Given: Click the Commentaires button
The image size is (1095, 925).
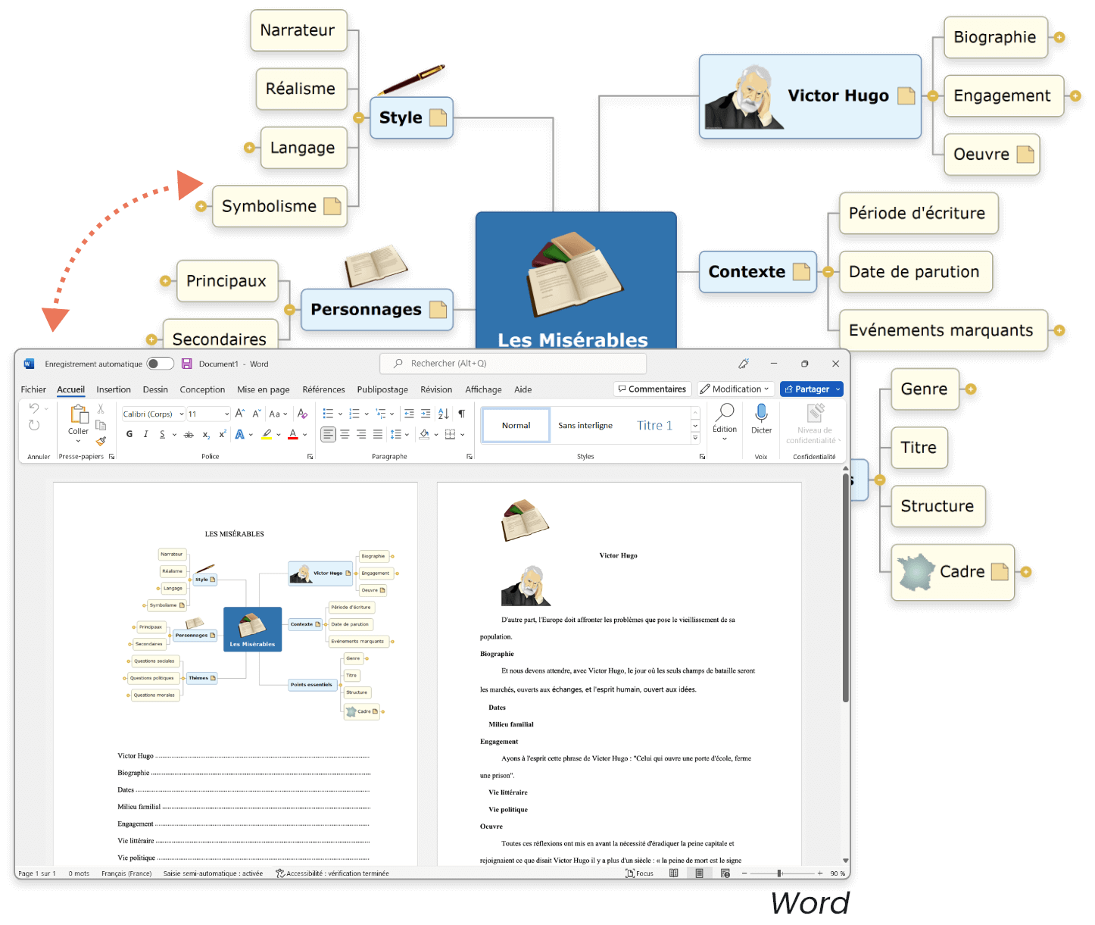Looking at the screenshot, I should pos(652,389).
